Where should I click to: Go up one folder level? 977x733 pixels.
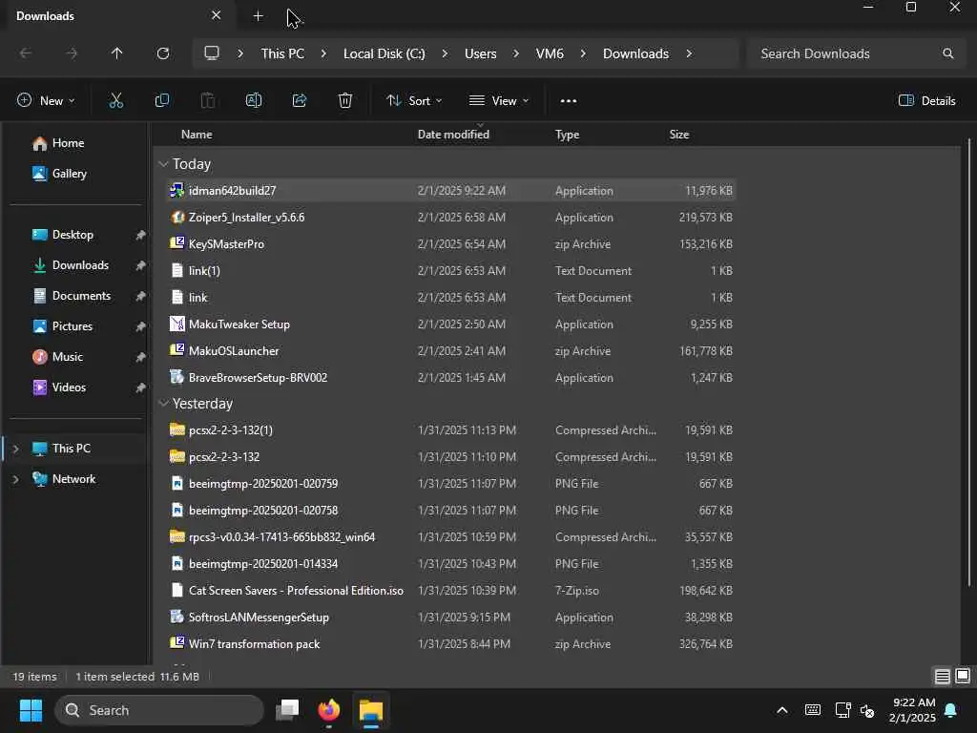point(116,53)
